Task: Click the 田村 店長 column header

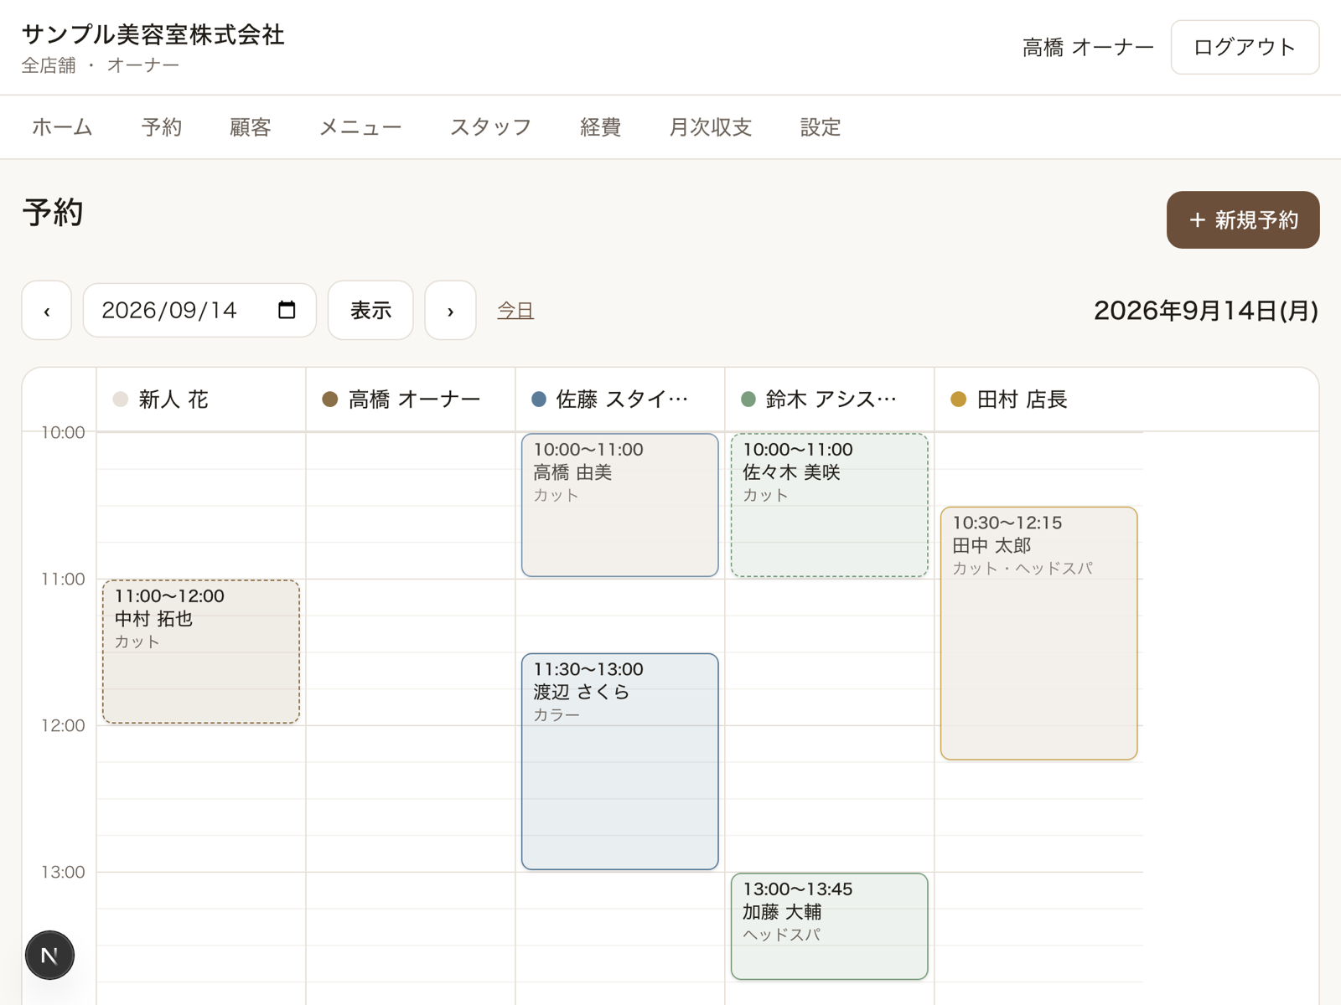Action: point(1039,399)
